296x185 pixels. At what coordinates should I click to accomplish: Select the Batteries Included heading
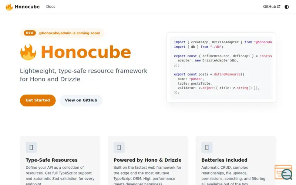pyautogui.click(x=224, y=160)
